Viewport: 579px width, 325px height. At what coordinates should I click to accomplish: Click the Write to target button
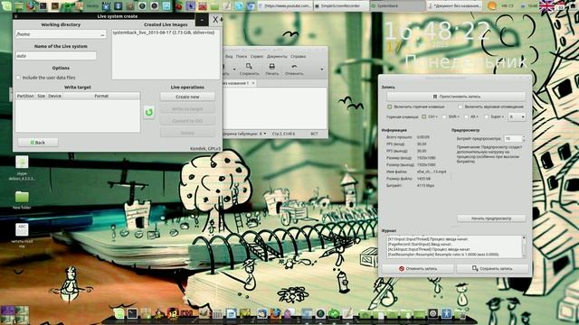[187, 108]
